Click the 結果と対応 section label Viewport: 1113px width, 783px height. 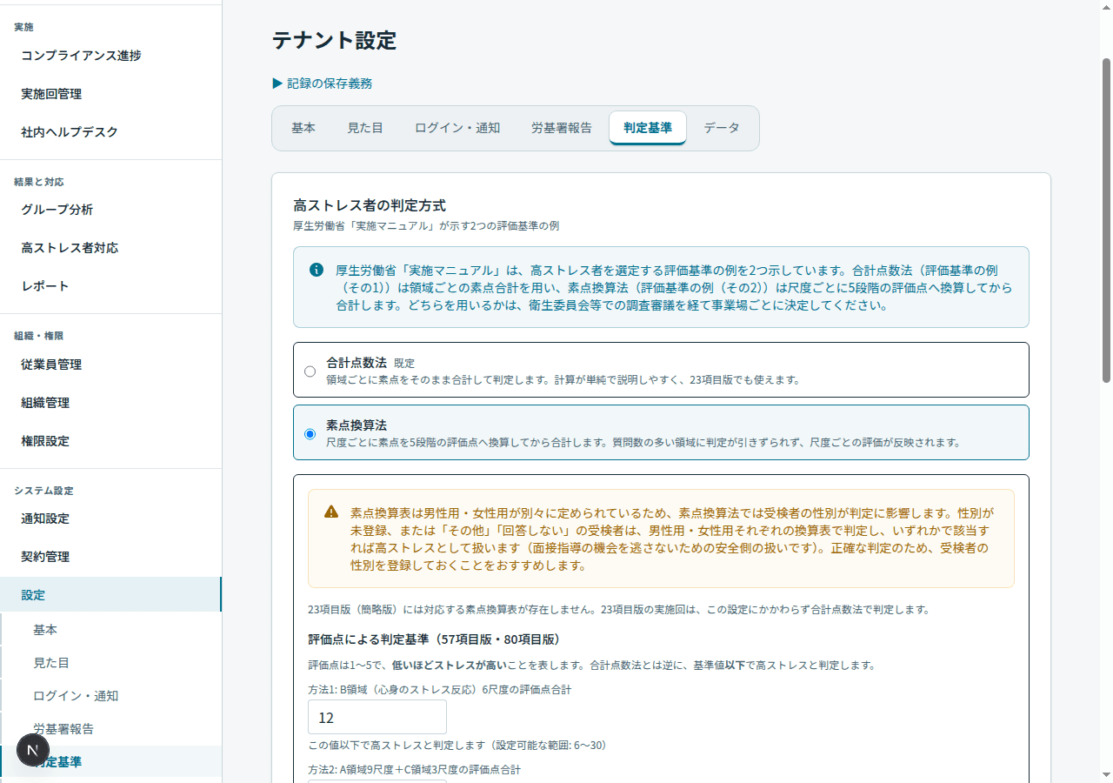[39, 182]
